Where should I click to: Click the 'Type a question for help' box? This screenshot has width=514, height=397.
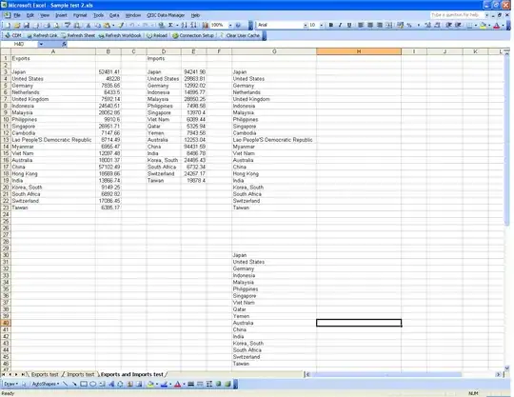(457, 15)
